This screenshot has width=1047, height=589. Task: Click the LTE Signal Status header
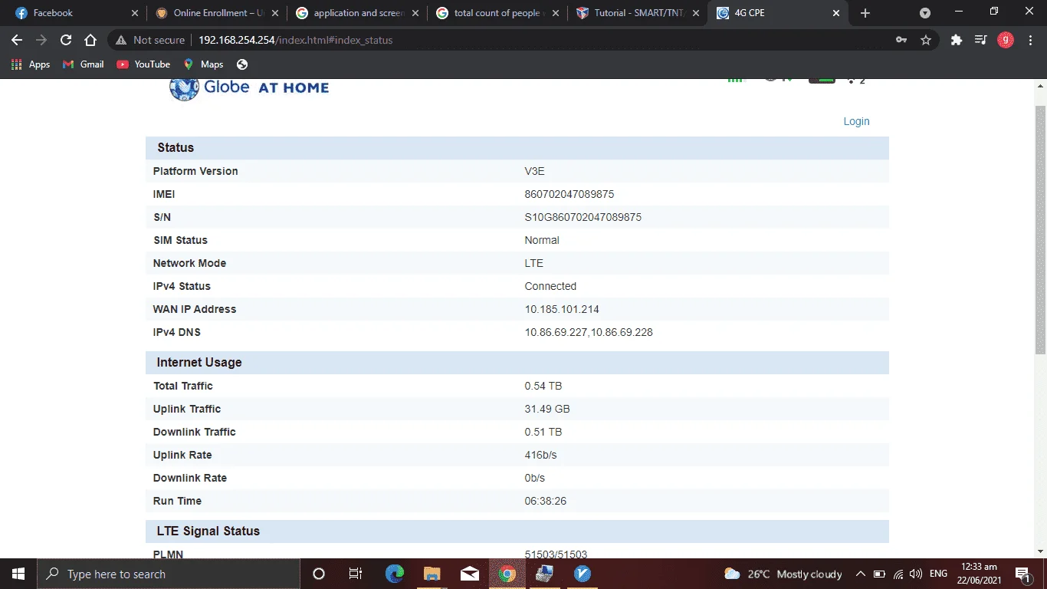(x=517, y=531)
